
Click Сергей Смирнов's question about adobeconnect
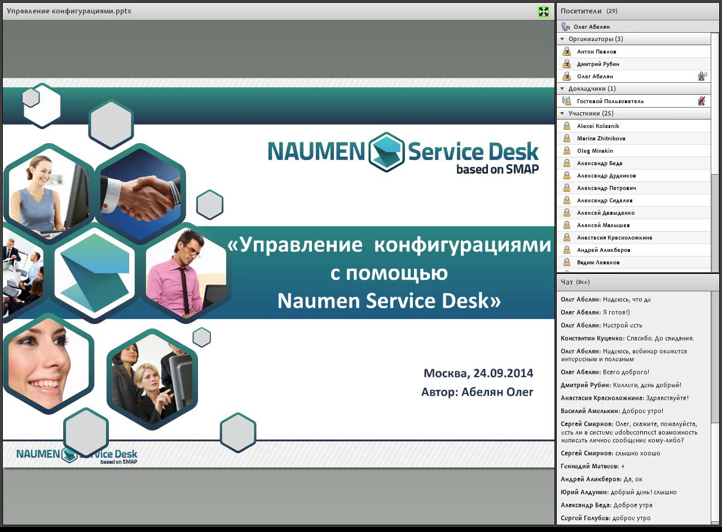coord(629,432)
